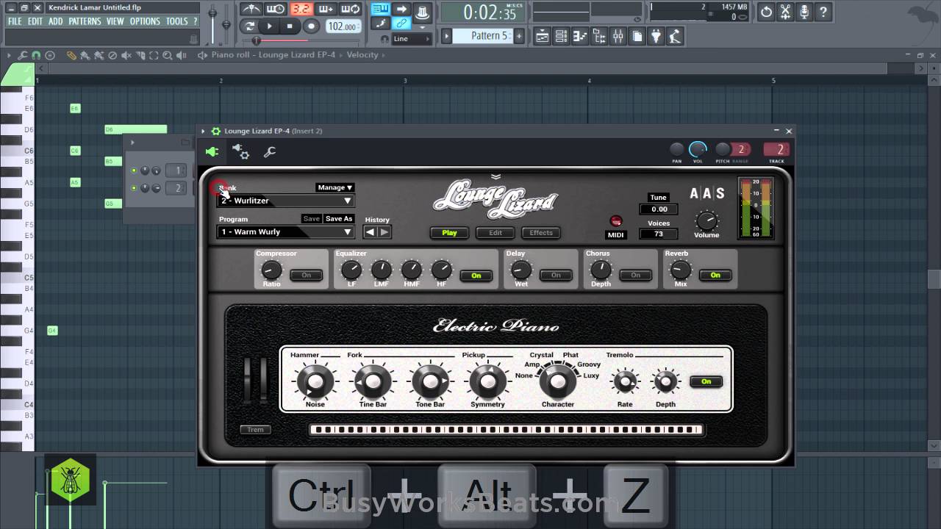
Task: Select piano roll pencil draw tool
Action: click(71, 55)
